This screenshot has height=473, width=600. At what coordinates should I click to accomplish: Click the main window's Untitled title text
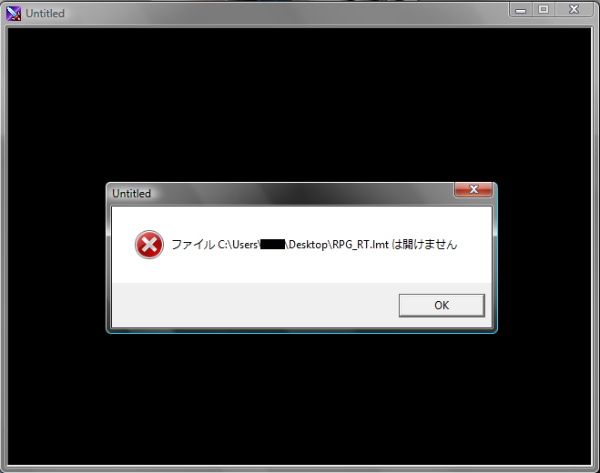pyautogui.click(x=46, y=14)
